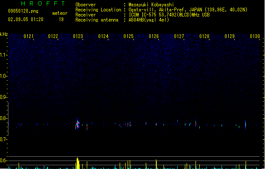Click the Receiving antenna label
265x169 pixels.
point(97,20)
